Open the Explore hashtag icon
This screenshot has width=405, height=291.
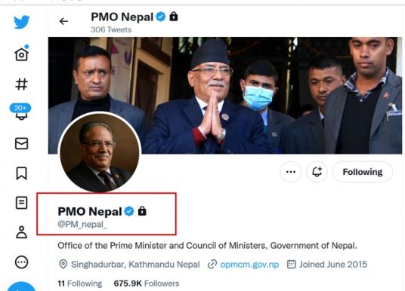[x=21, y=84]
